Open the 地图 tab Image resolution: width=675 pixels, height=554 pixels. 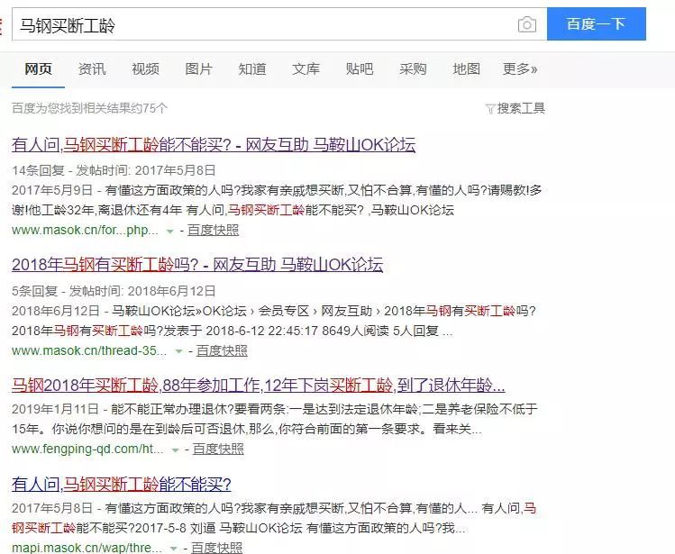(466, 68)
